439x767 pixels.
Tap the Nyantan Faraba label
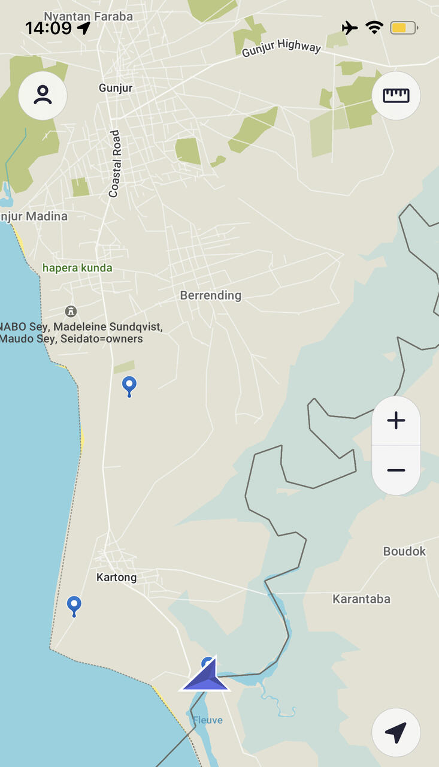(88, 16)
